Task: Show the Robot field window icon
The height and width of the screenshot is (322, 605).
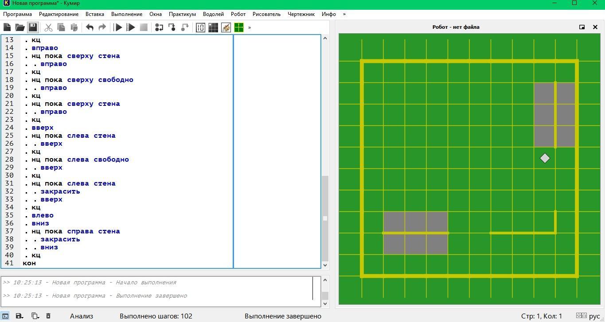Action: [213, 27]
